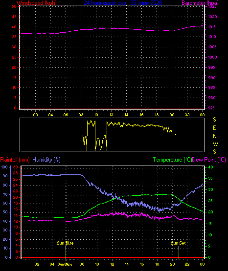The width and height of the screenshot is (228, 271).
Task: Click the 15 mark on windspeed axis
Action: 14,78
